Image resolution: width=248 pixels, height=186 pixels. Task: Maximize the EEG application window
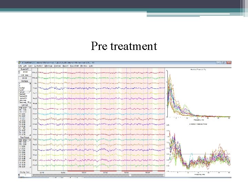point(224,63)
